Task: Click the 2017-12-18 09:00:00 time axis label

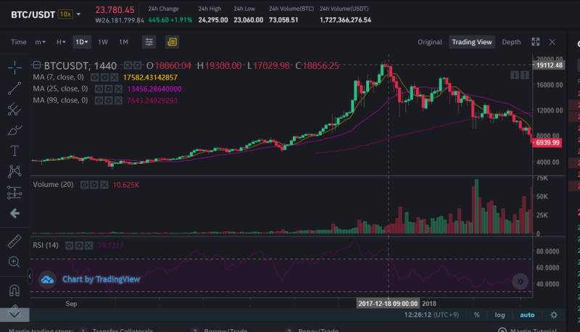Action: click(388, 304)
